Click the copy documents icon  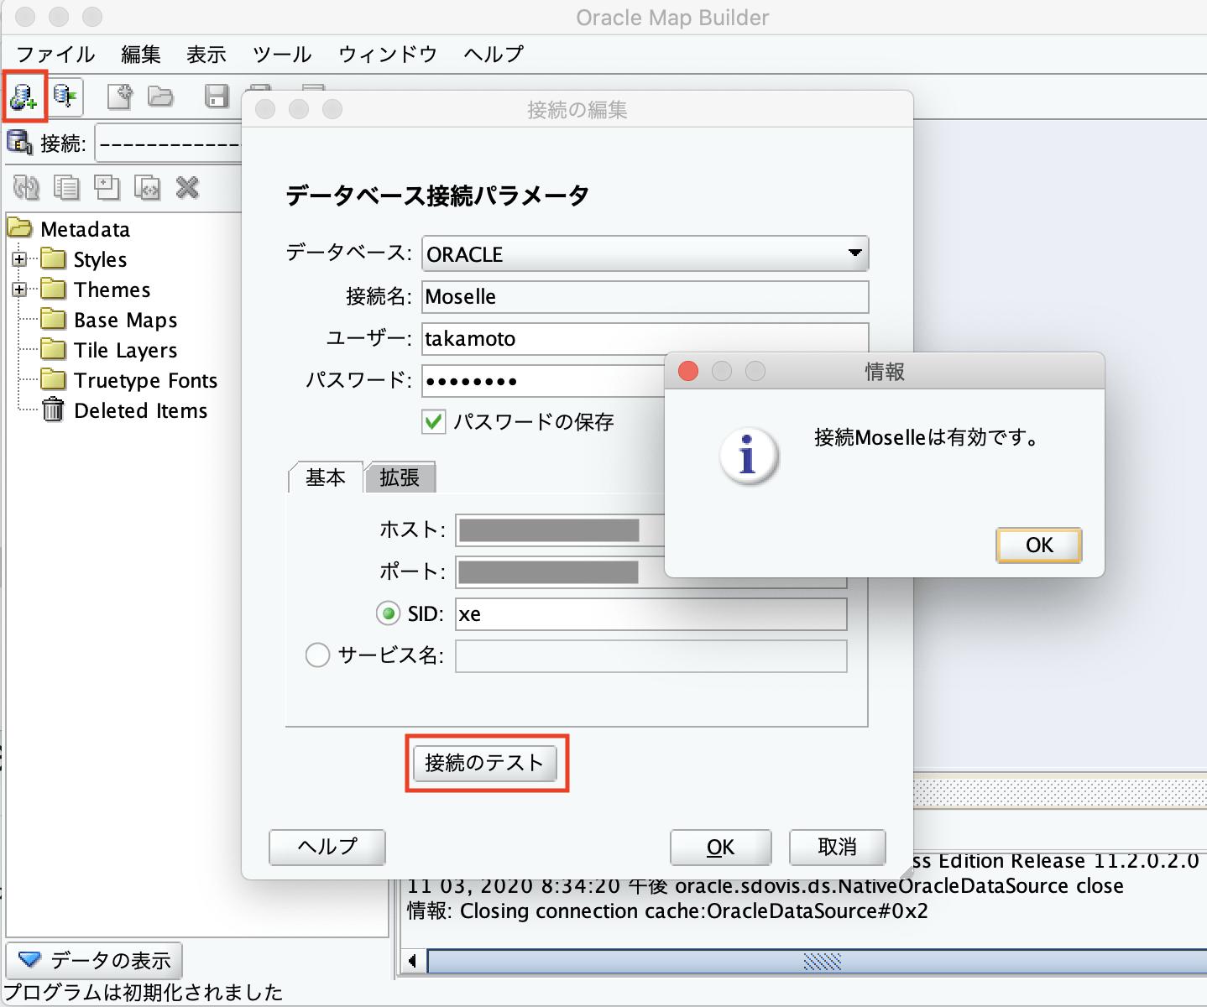coord(66,187)
